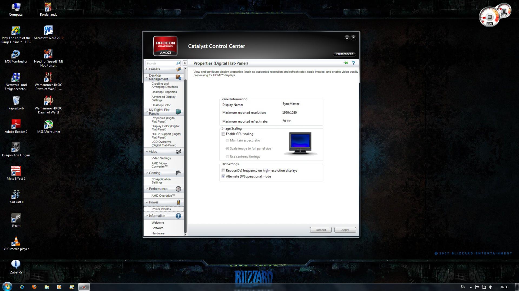Viewport: 519px width, 291px height.
Task: Click the Video camera category icon
Action: pyautogui.click(x=178, y=152)
